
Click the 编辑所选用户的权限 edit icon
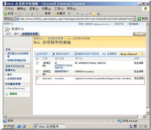(x=75, y=54)
